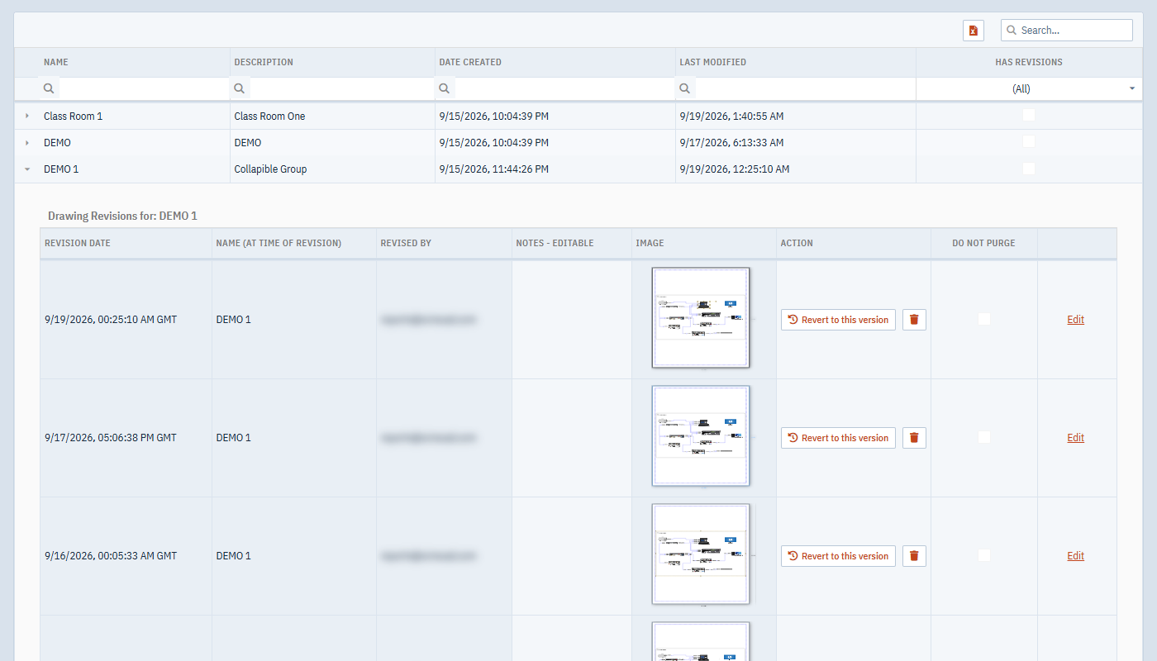
Task: Expand the DEMO row
Action: [x=27, y=143]
